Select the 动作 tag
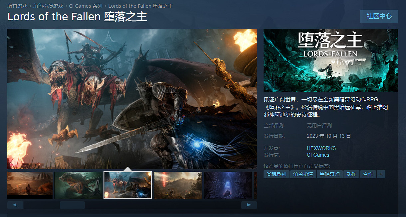Screen dimensions: 406x217 [351, 174]
